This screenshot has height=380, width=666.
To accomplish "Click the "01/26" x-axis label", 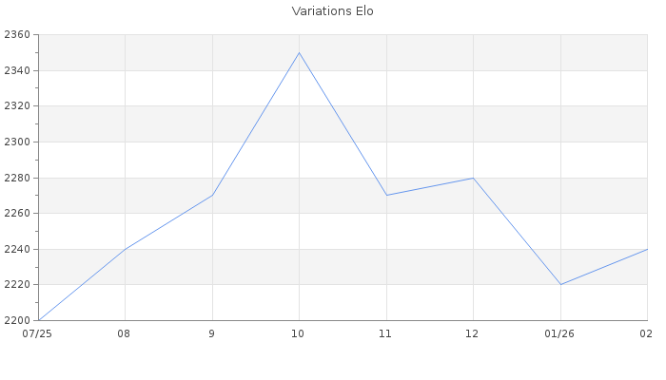I will pyautogui.click(x=560, y=333).
